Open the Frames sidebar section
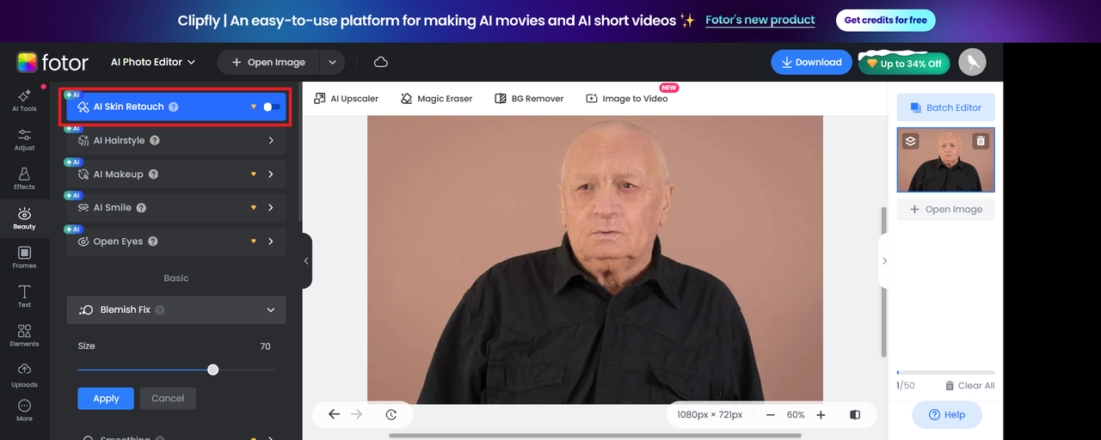This screenshot has width=1101, height=440. (24, 257)
